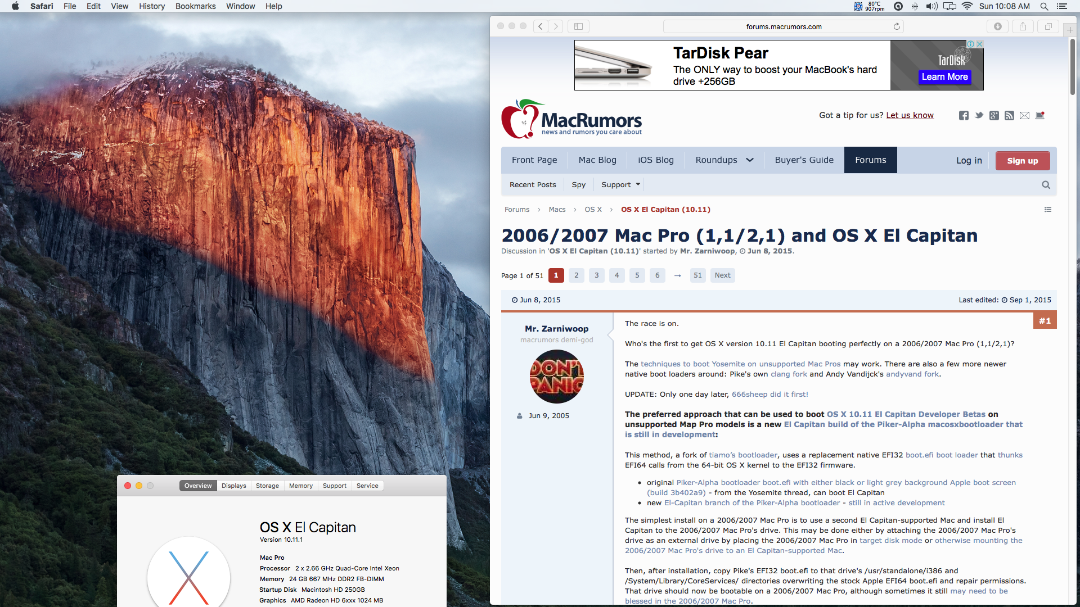1080x607 pixels.
Task: Open the MacRumors email icon
Action: pyautogui.click(x=1024, y=116)
